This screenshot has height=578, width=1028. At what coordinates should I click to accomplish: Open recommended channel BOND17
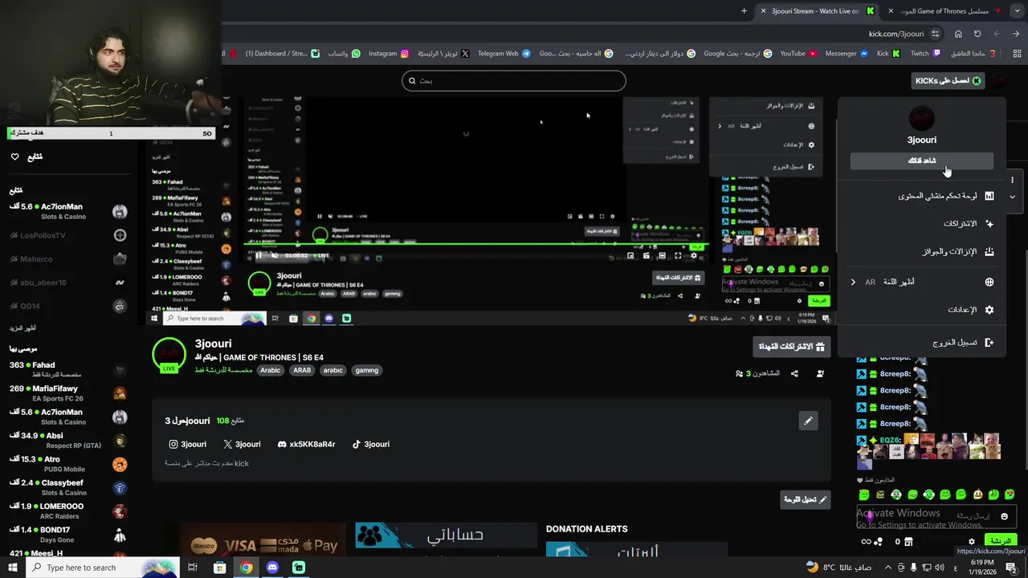pyautogui.click(x=68, y=535)
